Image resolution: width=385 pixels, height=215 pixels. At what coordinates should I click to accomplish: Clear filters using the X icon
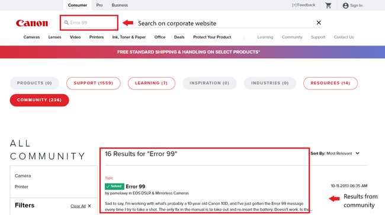coord(89,206)
